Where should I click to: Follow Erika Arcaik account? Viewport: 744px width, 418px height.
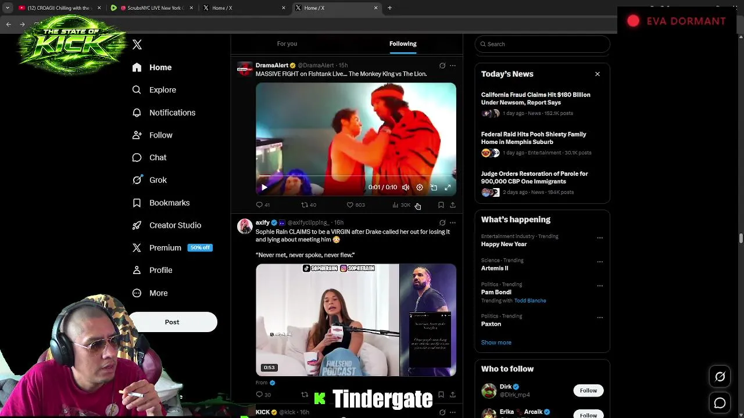588,415
